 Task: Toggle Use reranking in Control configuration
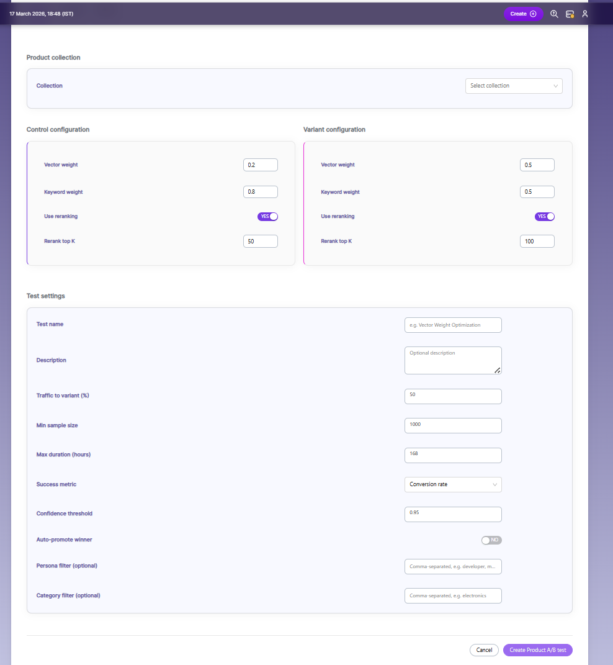pos(267,216)
